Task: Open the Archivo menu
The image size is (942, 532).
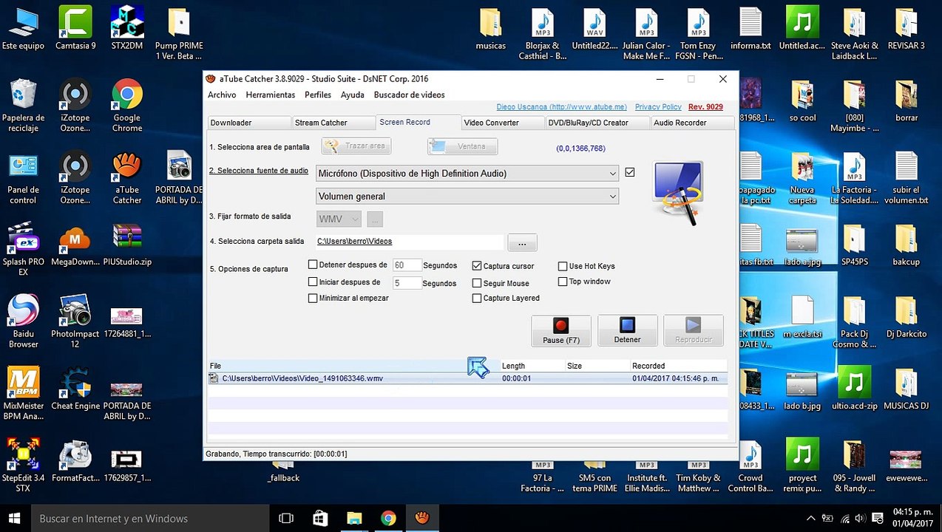Action: pyautogui.click(x=222, y=95)
